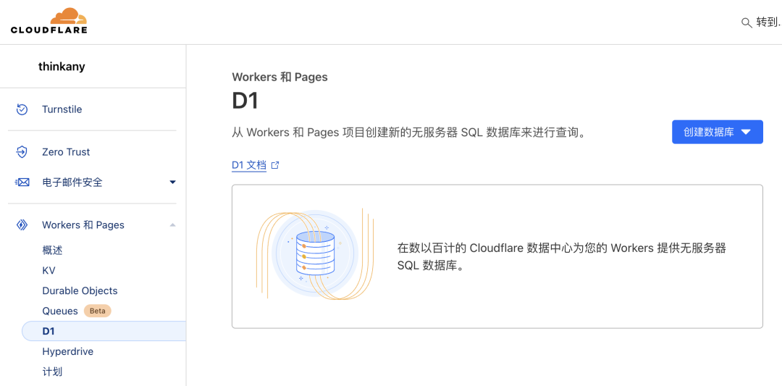The width and height of the screenshot is (782, 386).
Task: Click the 转到 search field
Action: pos(761,23)
